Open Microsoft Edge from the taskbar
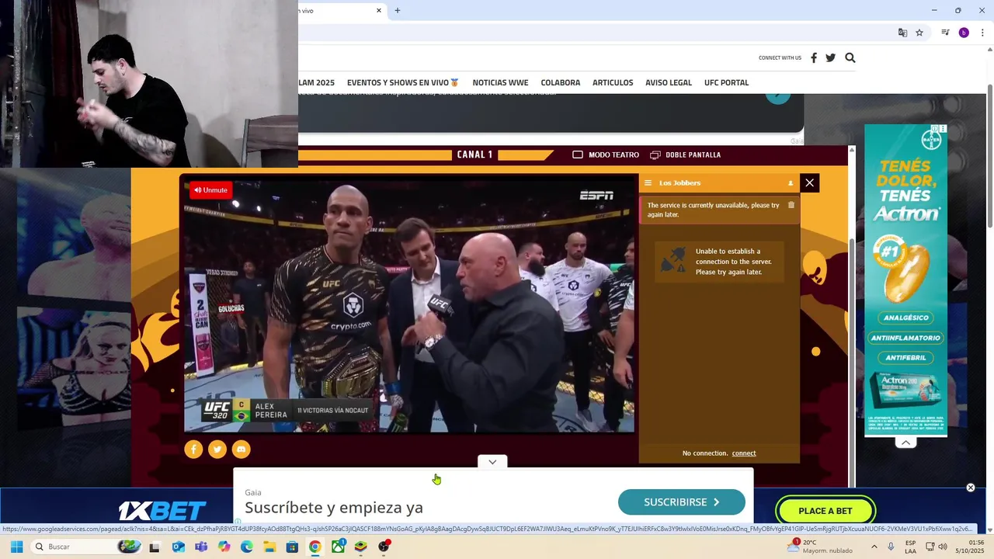The width and height of the screenshot is (994, 559). point(247,547)
